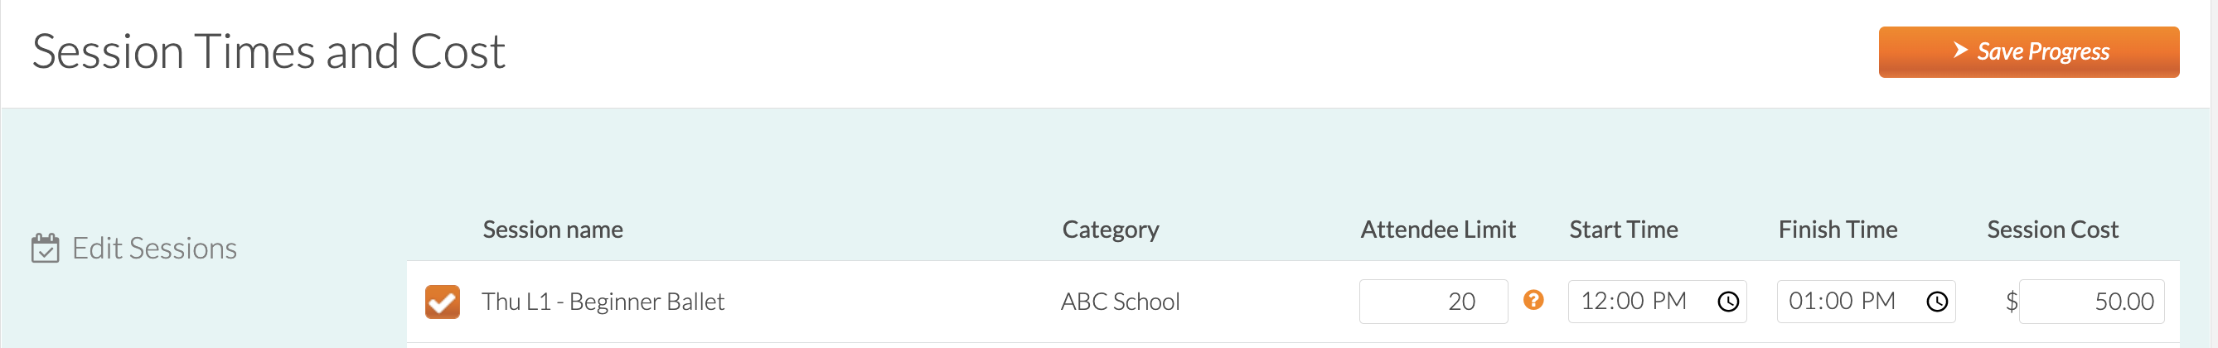Click the Attendee Limit column header
The height and width of the screenshot is (348, 2218).
(1437, 230)
